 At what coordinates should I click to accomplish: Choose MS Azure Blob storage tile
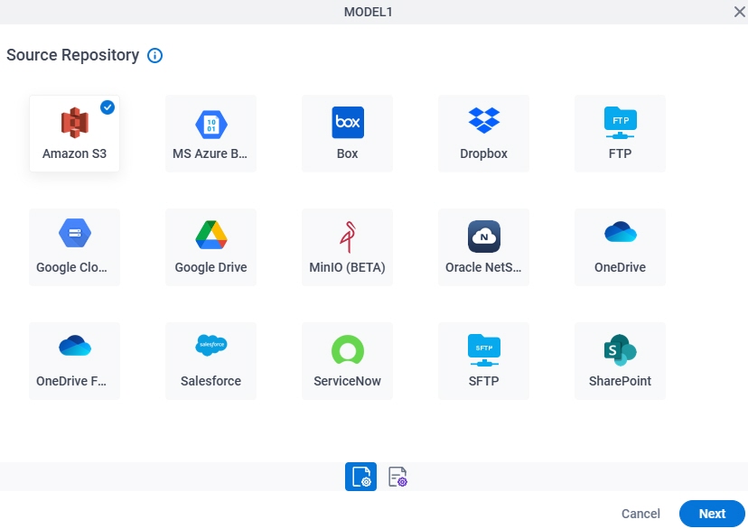pyautogui.click(x=210, y=134)
